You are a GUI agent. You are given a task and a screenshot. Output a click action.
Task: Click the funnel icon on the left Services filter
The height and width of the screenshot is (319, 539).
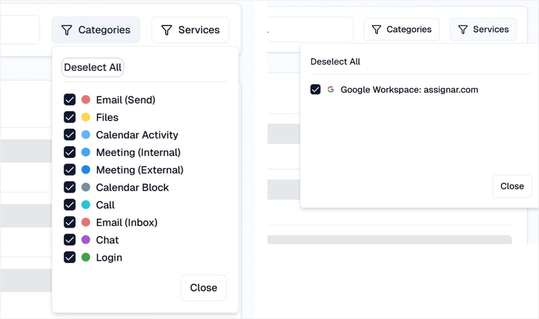click(x=167, y=30)
